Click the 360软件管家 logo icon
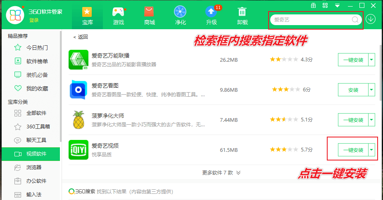Viewport: 383px width, 200px height. tap(15, 15)
